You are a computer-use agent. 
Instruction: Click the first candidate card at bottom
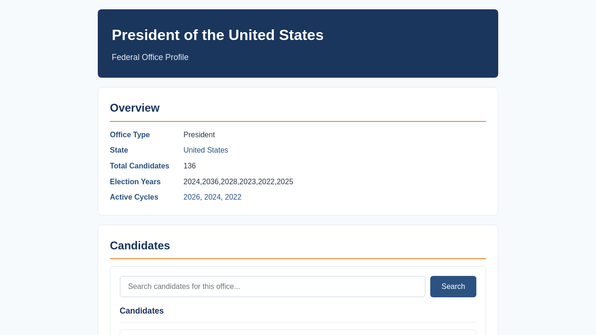point(298,332)
